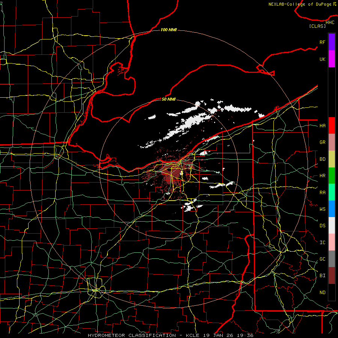Image resolution: width=338 pixels, height=338 pixels.
Task: Click the HR green legend swatch
Action: pyautogui.click(x=332, y=176)
